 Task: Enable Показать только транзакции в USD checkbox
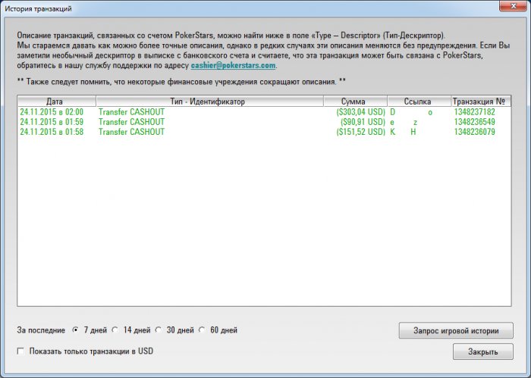coord(20,351)
